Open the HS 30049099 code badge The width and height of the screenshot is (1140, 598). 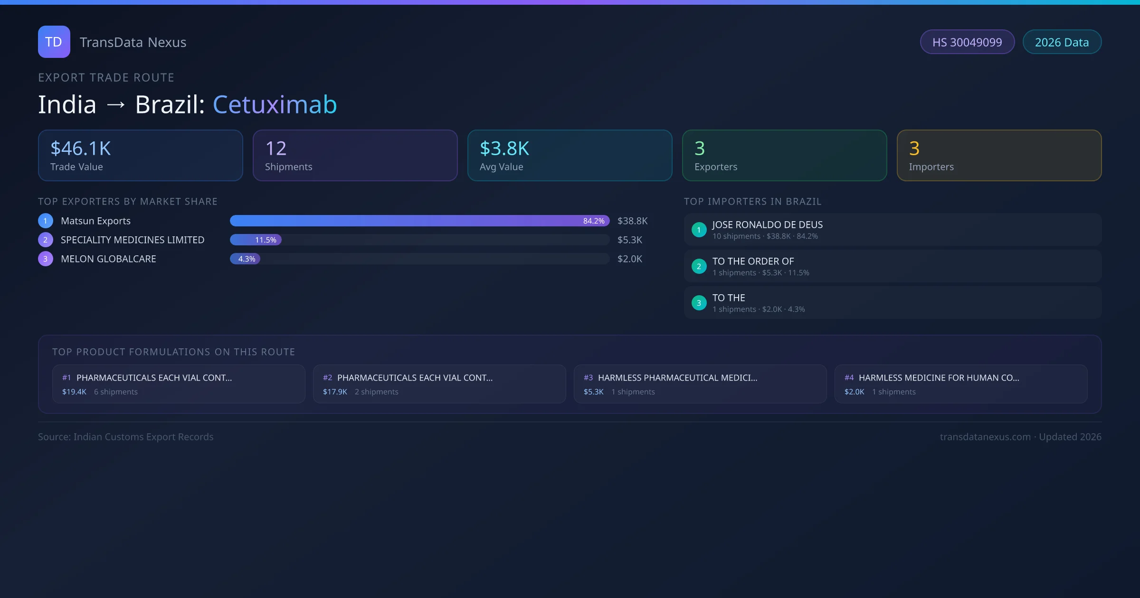coord(967,42)
